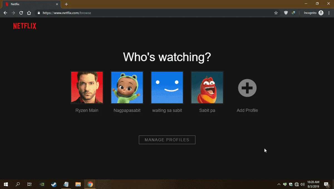Click the Sabit pa name label
Image resolution: width=334 pixels, height=189 pixels.
coord(207,110)
